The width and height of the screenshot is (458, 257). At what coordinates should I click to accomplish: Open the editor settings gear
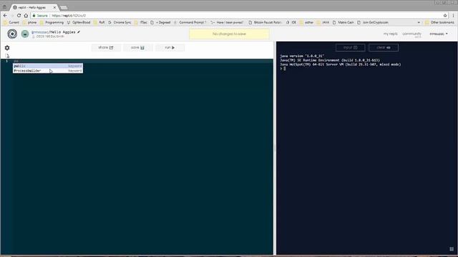(x=7, y=48)
